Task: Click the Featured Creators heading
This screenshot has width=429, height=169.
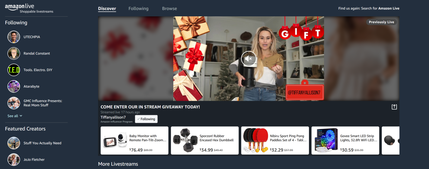Action: tap(25, 129)
